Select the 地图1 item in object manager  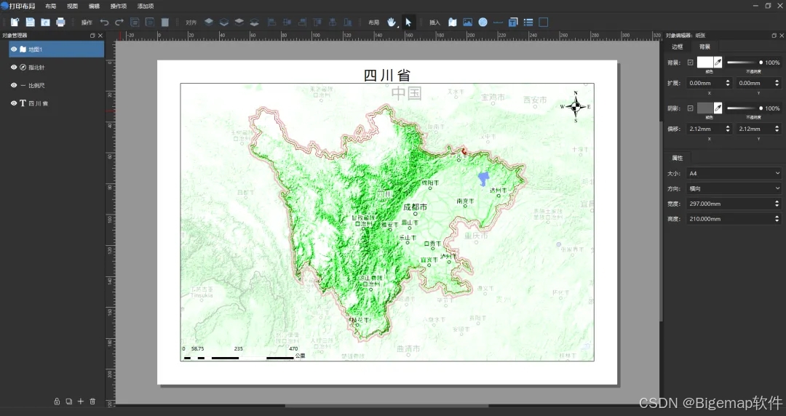(56, 49)
